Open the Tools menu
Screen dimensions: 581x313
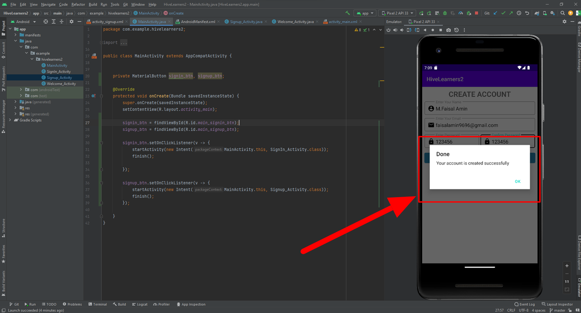coord(115,4)
